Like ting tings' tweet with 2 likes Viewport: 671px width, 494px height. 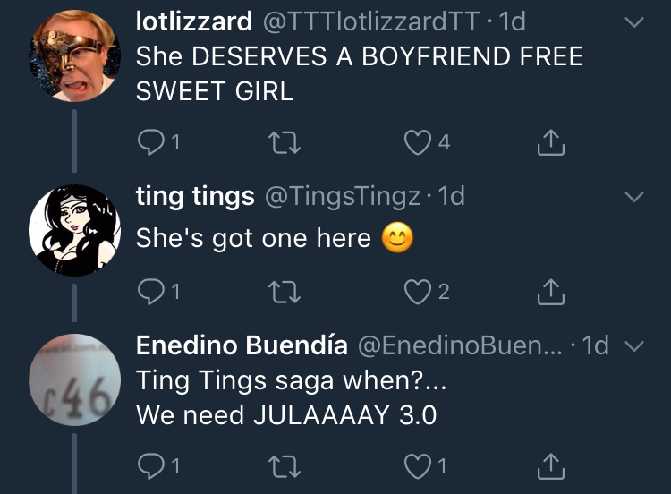(418, 292)
